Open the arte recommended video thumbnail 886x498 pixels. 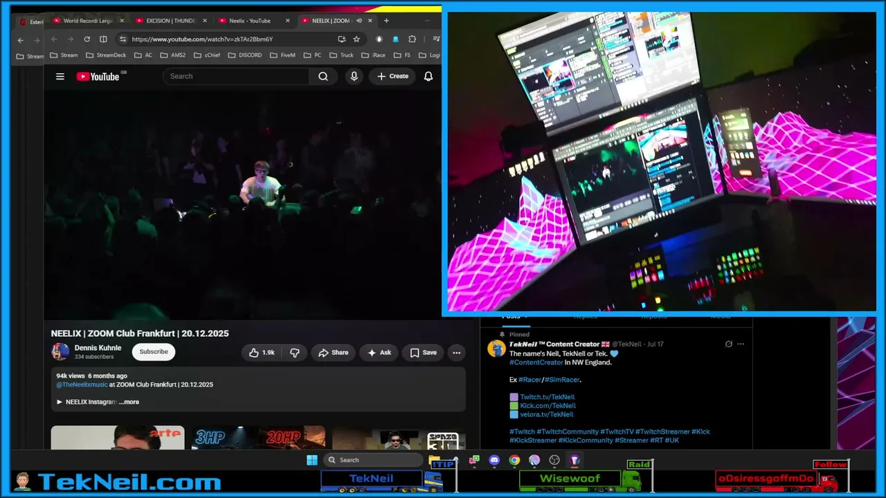(118, 438)
